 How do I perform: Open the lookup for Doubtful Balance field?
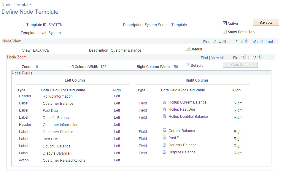point(165,144)
